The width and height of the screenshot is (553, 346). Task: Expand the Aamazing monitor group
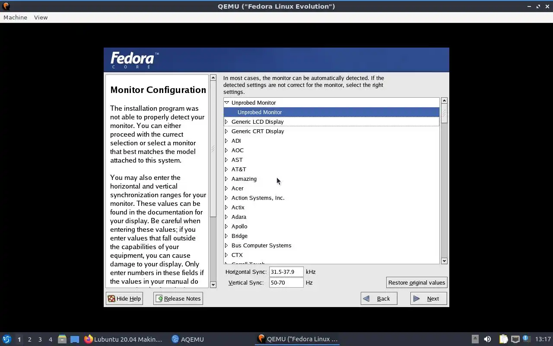click(x=226, y=179)
